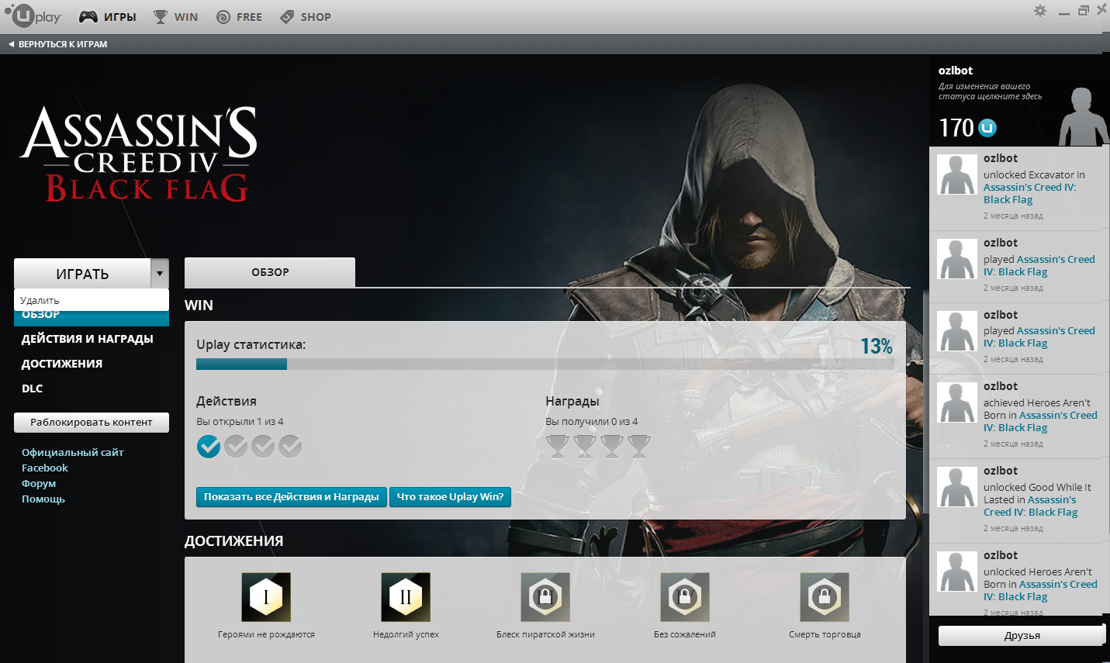Click avatar next to Good While It Lasted
Viewport: 1110px width, 663px height.
956,487
